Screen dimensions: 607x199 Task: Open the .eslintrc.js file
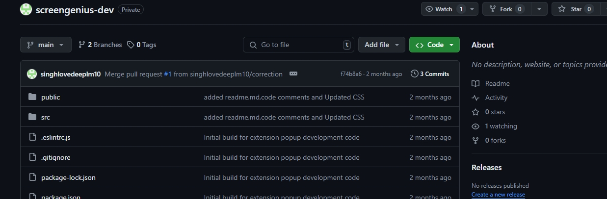pyautogui.click(x=56, y=137)
